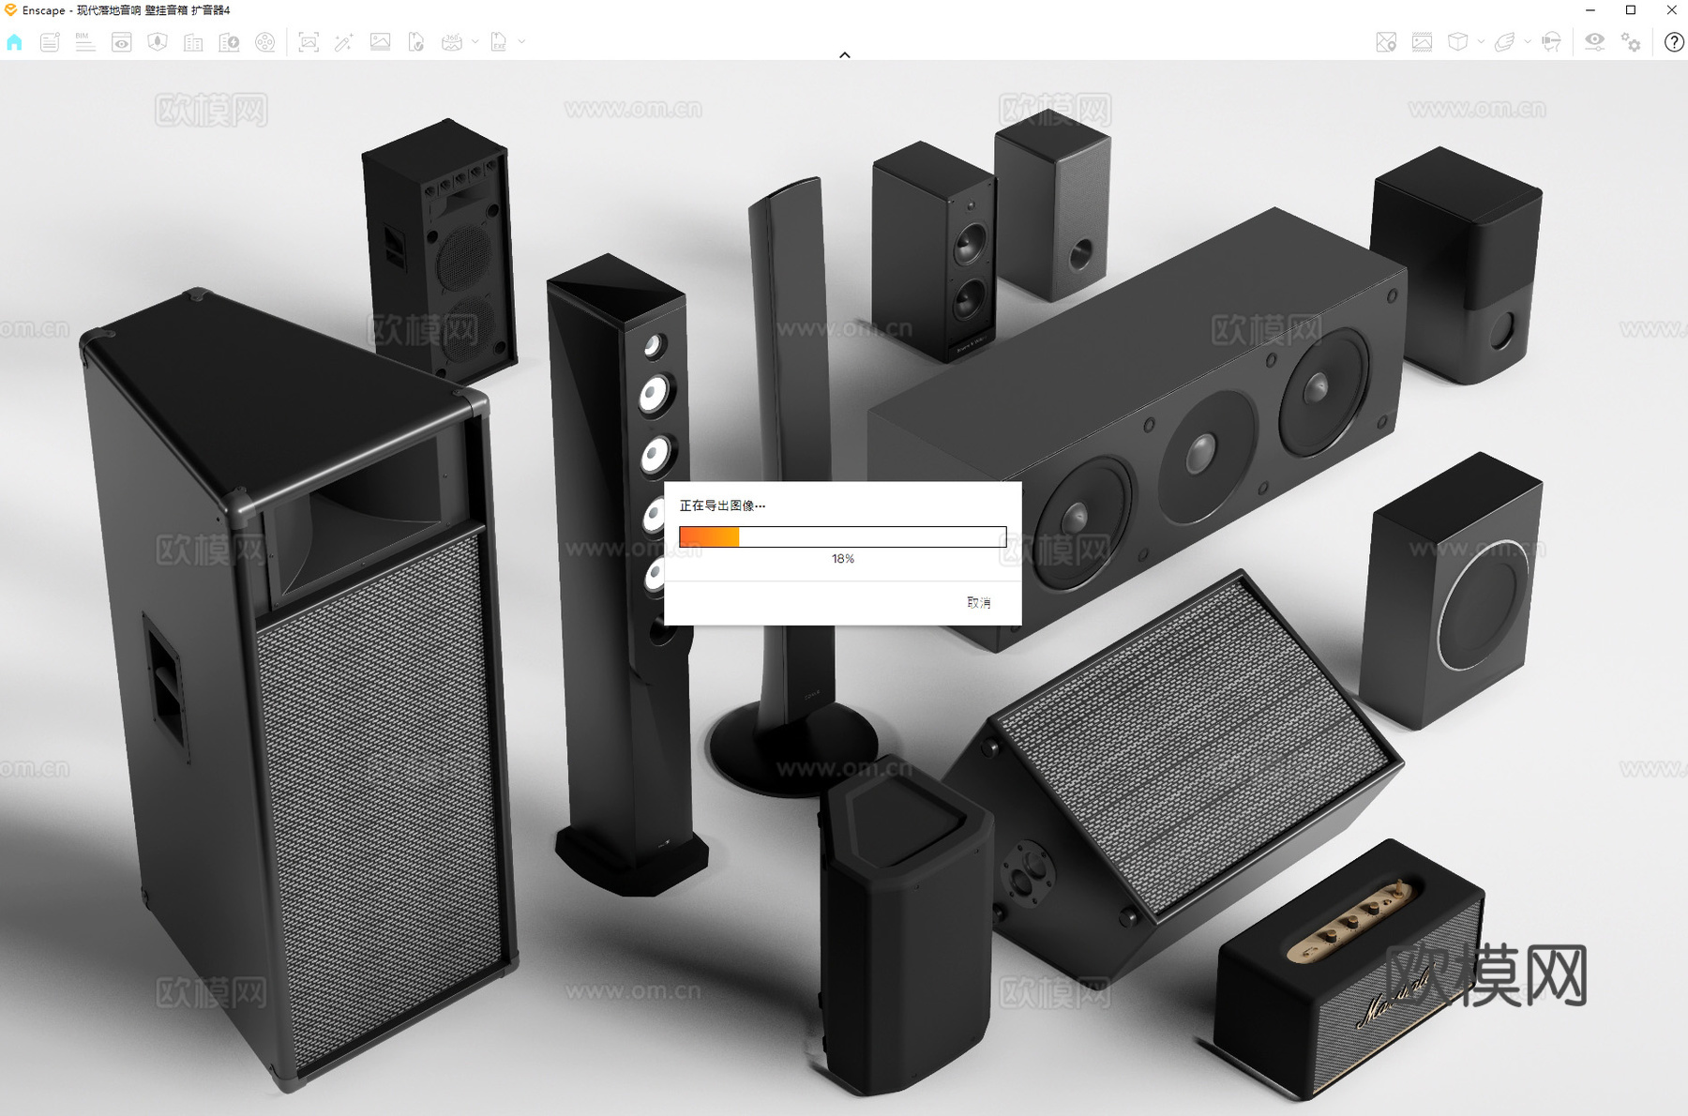Open the video editor film reel tool

pyautogui.click(x=264, y=42)
